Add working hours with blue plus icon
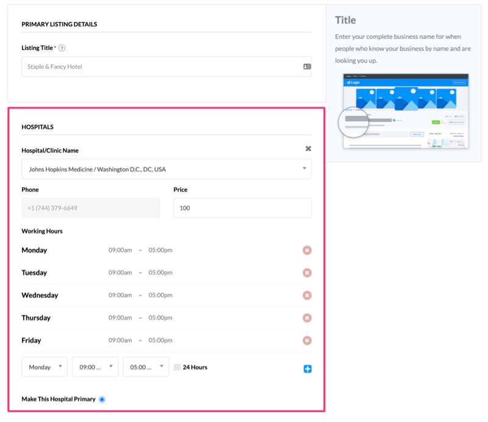This screenshot has width=488, height=422. tap(307, 369)
